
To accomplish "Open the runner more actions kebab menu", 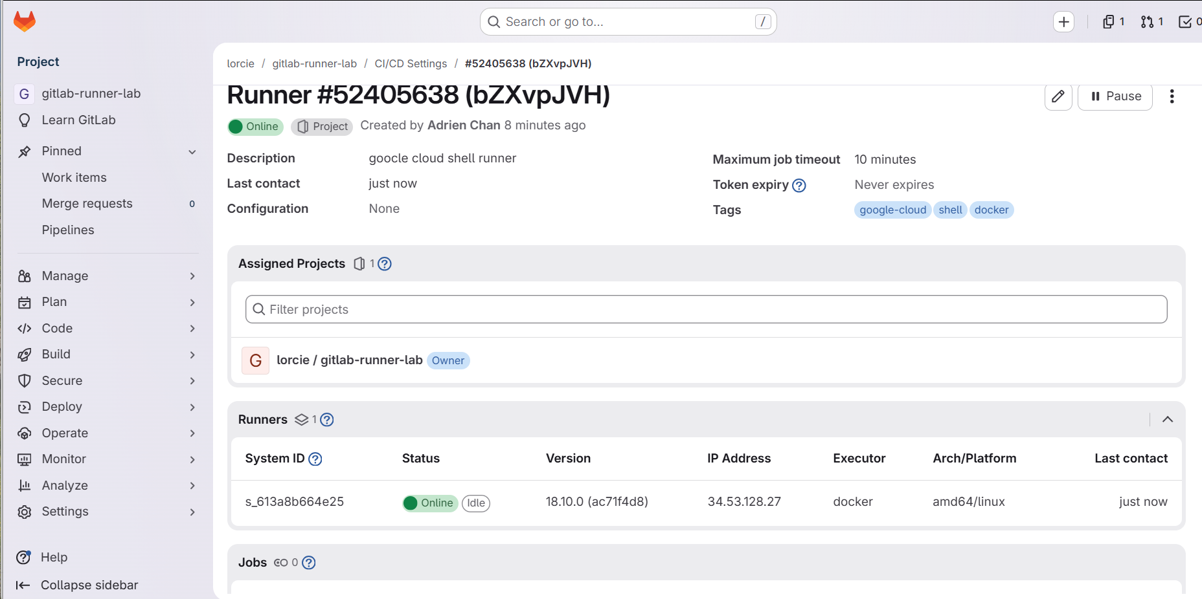I will click(x=1172, y=96).
